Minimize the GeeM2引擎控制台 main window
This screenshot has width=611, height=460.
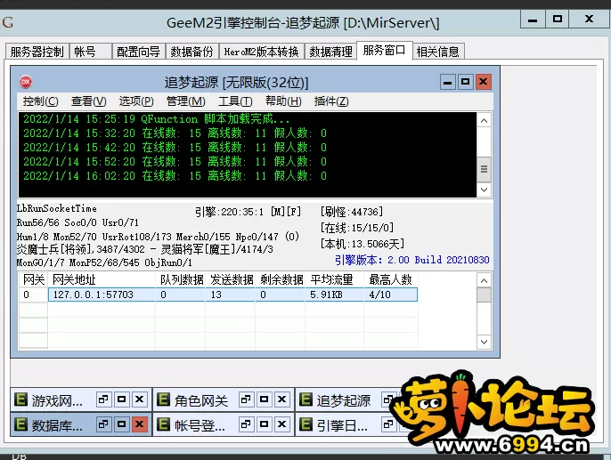click(533, 19)
